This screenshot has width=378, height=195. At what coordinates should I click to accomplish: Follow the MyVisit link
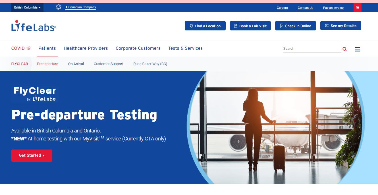90,139
